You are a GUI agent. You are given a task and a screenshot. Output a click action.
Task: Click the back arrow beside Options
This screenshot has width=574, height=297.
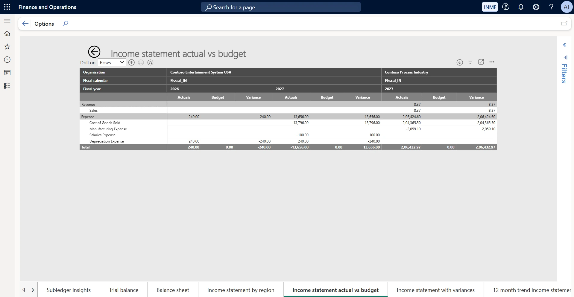(25, 24)
